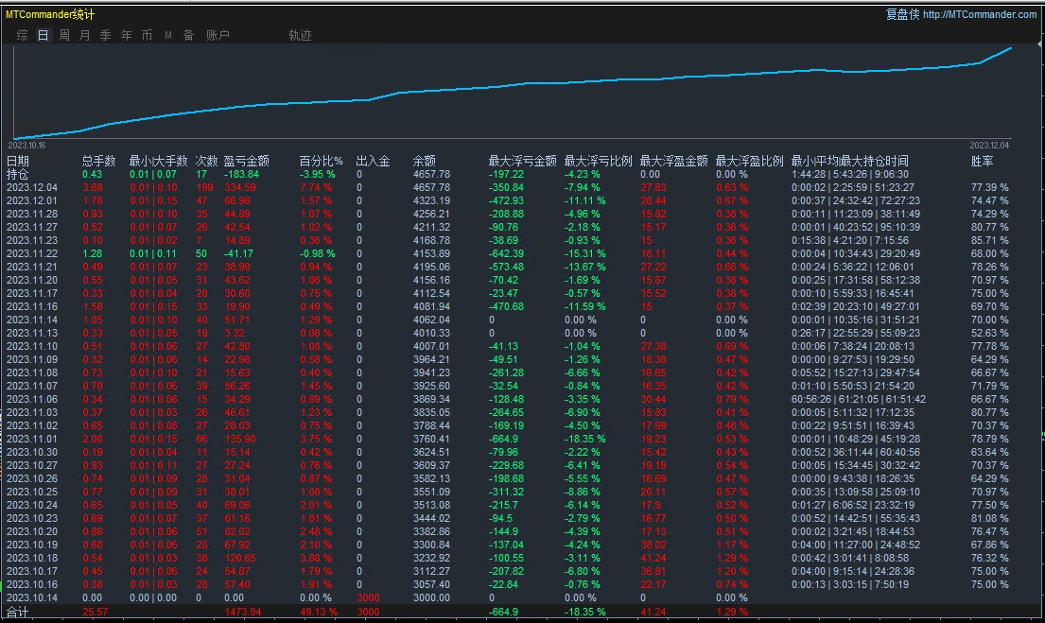Click the 胜率 win rate column header

pyautogui.click(x=982, y=161)
